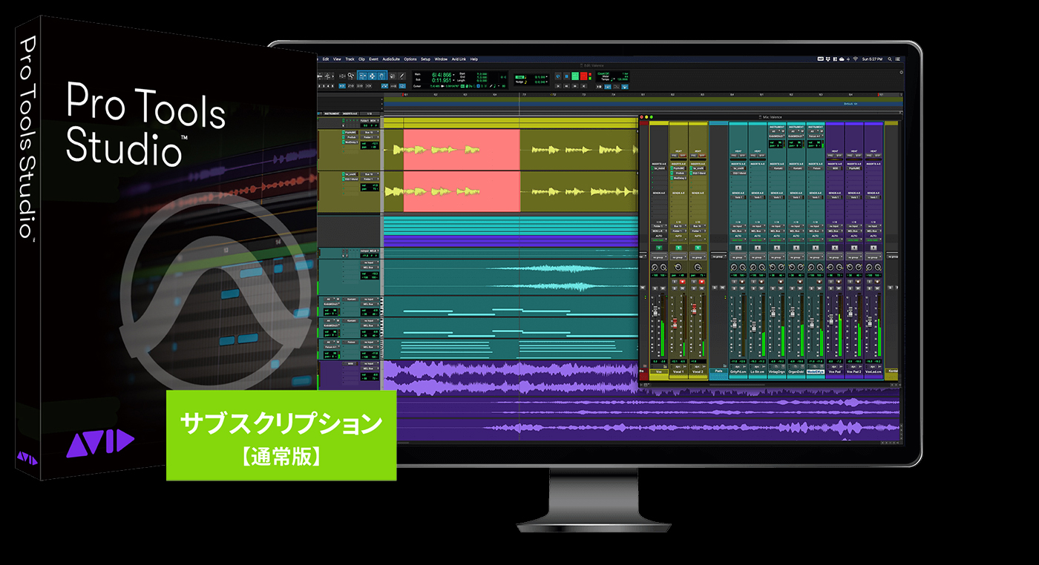Open automation mode selector on GrityPd strip
Screen dimensions: 1039x565
pos(738,240)
